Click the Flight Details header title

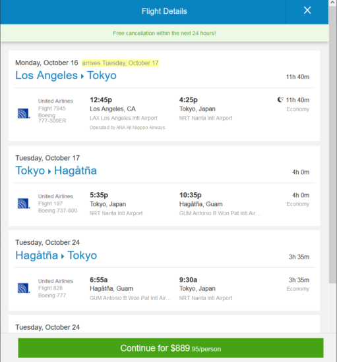pyautogui.click(x=164, y=11)
